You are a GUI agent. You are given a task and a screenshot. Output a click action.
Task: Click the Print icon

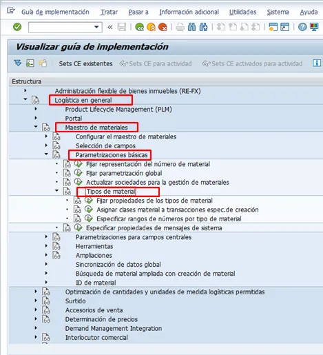[x=180, y=27]
